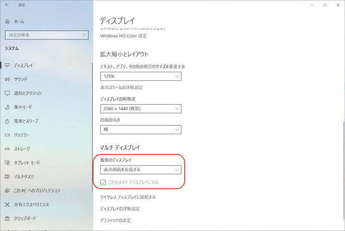
Task: Open the 125% scale dropdown
Action: point(141,76)
